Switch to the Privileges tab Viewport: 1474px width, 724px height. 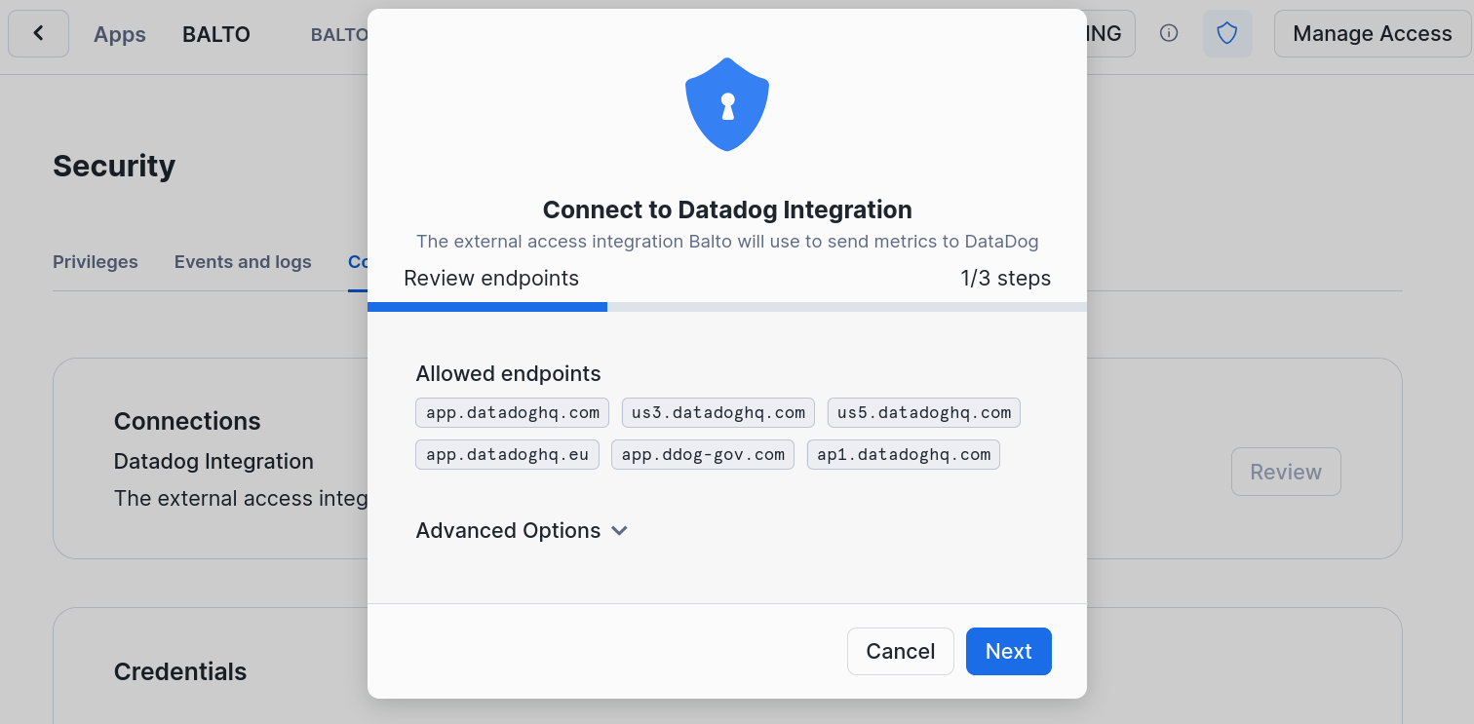96,262
